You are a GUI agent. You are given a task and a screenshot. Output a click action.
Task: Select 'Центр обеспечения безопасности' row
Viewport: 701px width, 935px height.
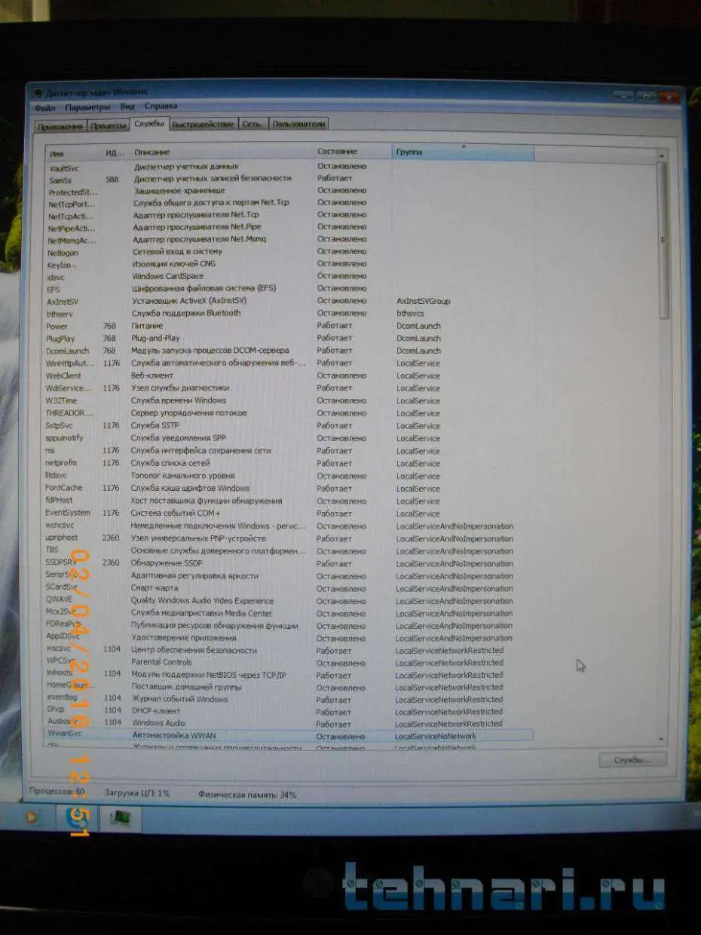tap(289, 650)
